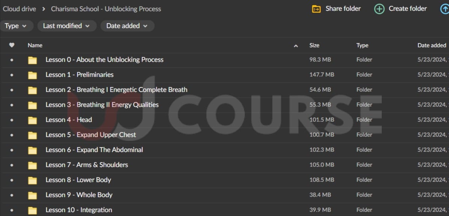Viewport: 449px width, 216px height.
Task: Click folder icon for Lesson 10 - Integration
Action: click(33, 210)
